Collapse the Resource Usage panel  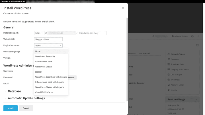(x=196, y=99)
